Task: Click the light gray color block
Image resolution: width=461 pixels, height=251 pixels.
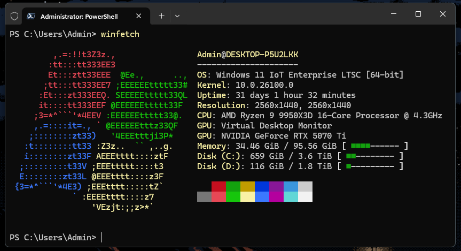Action: pyautogui.click(x=305, y=186)
